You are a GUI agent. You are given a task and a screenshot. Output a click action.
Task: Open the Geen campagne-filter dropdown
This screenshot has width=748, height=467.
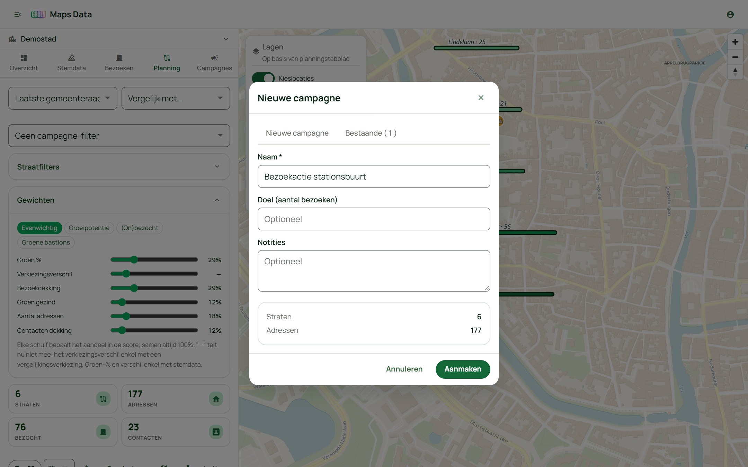coord(119,136)
